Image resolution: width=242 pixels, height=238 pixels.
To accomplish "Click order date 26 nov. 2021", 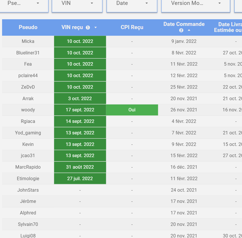I will [x=184, y=110].
